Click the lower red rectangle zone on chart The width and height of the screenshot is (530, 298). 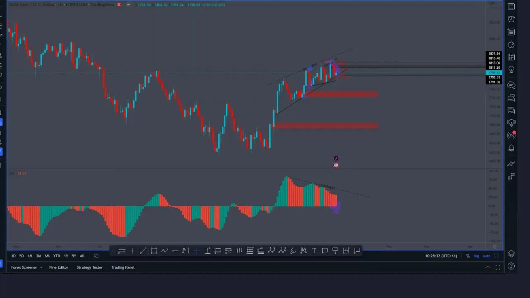[326, 126]
